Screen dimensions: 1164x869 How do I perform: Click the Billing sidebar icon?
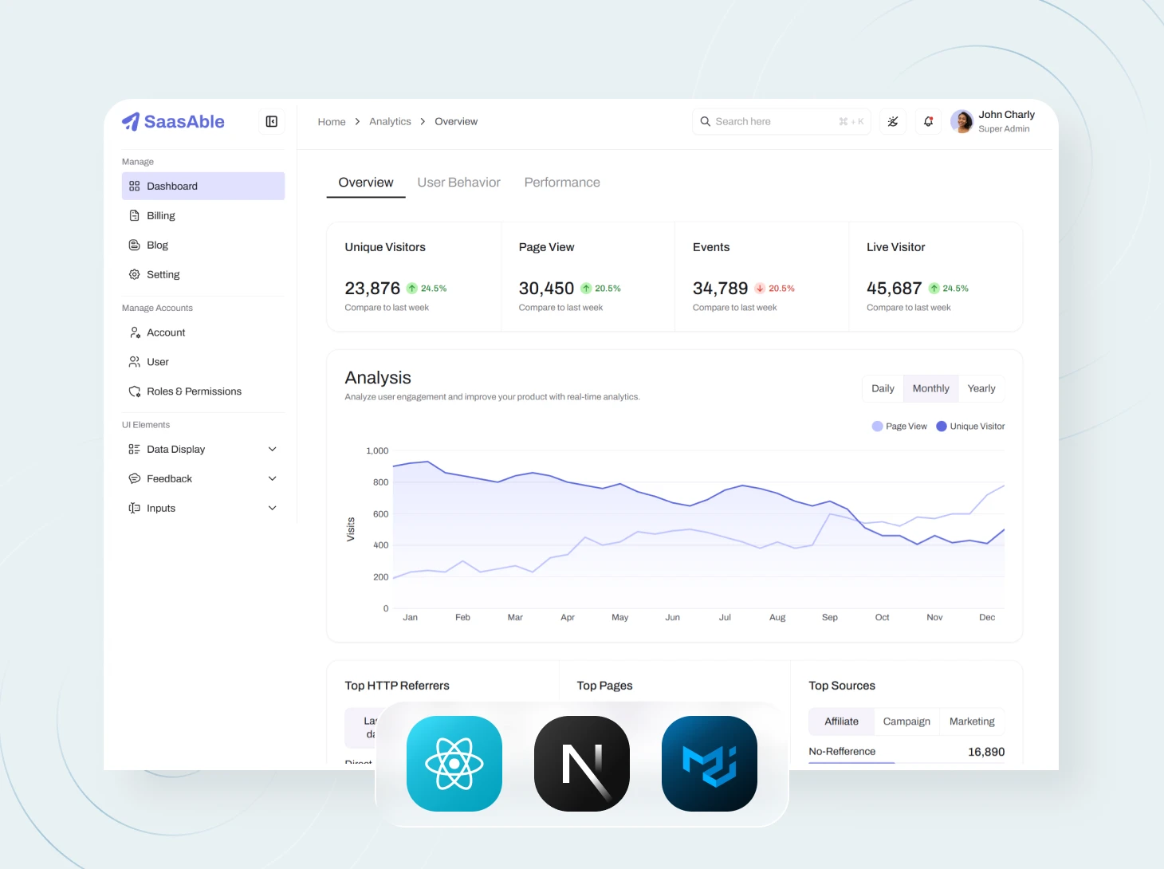point(134,215)
